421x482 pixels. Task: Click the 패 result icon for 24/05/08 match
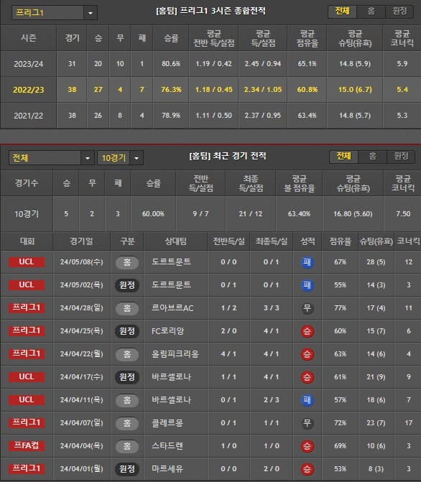click(307, 262)
